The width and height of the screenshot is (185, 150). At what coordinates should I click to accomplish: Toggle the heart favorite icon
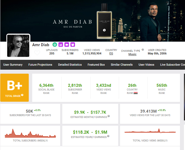click(x=37, y=53)
